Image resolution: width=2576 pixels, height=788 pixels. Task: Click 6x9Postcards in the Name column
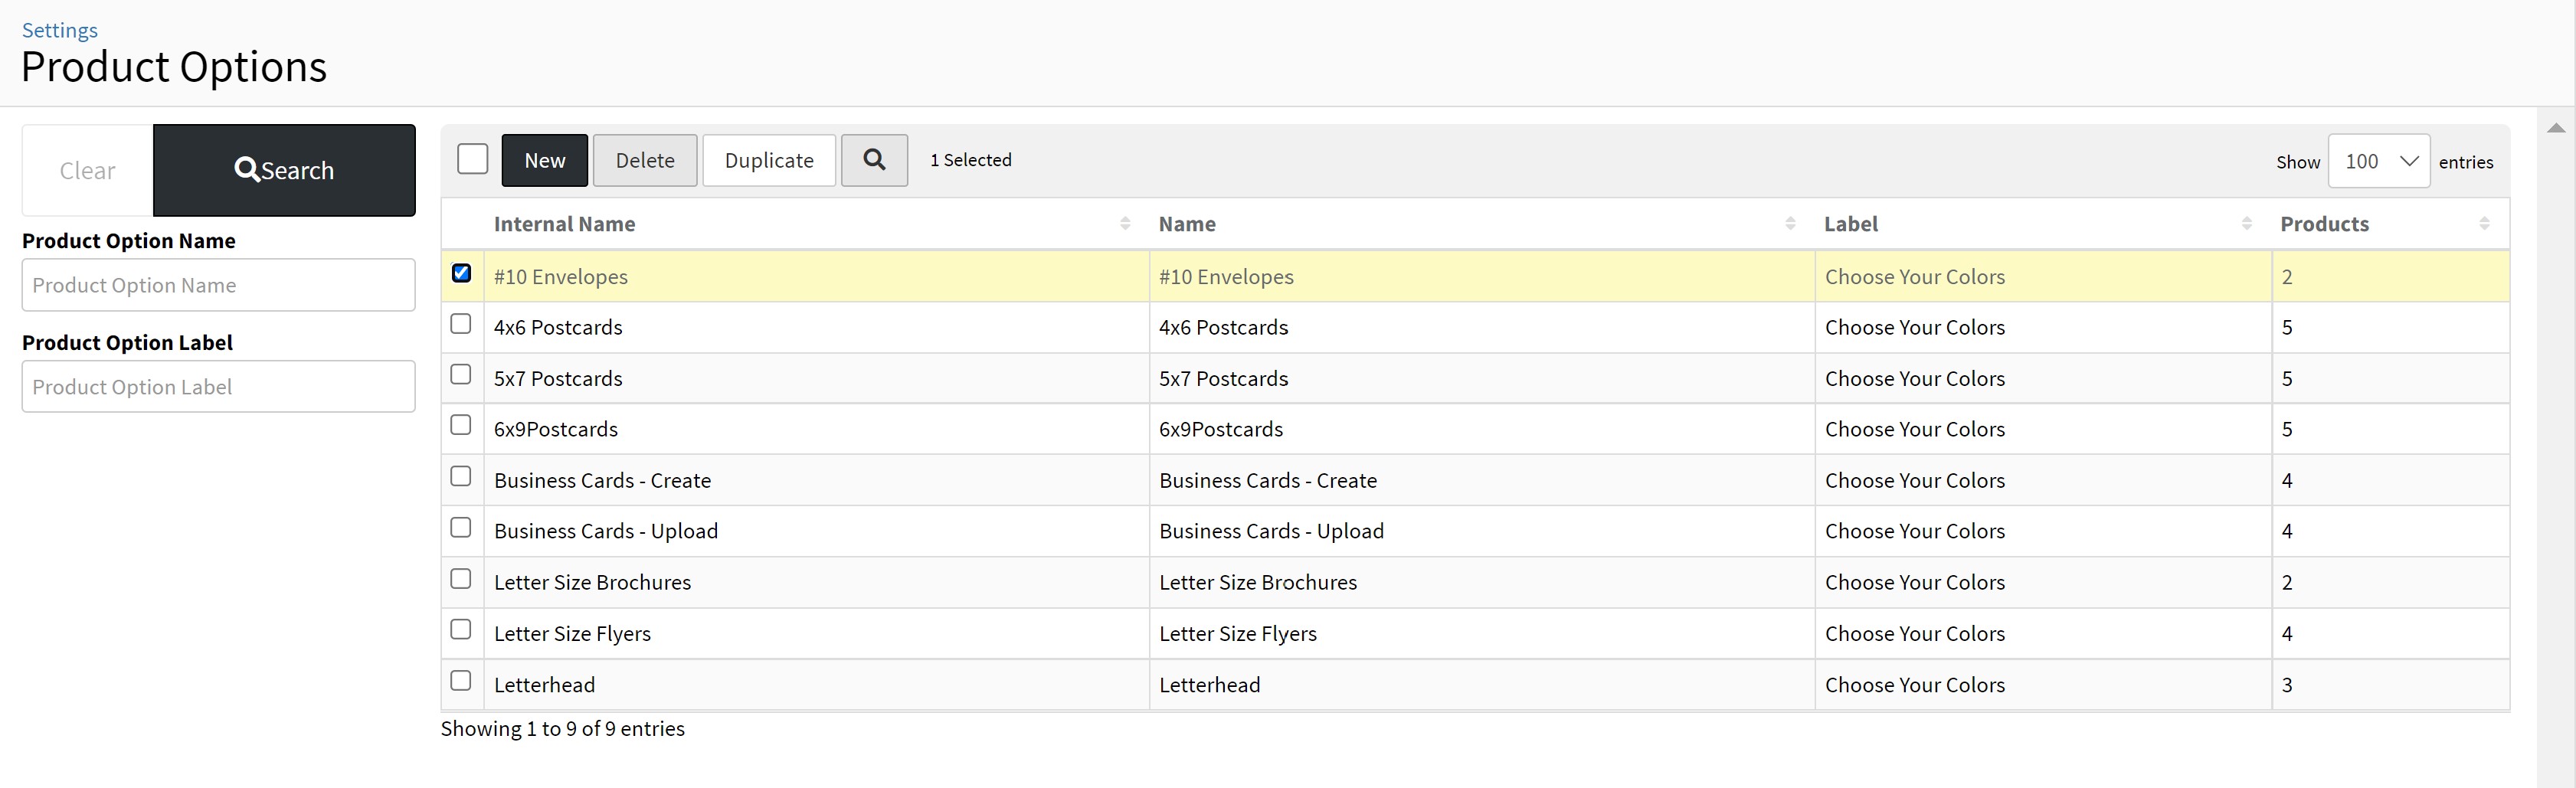click(x=1221, y=429)
